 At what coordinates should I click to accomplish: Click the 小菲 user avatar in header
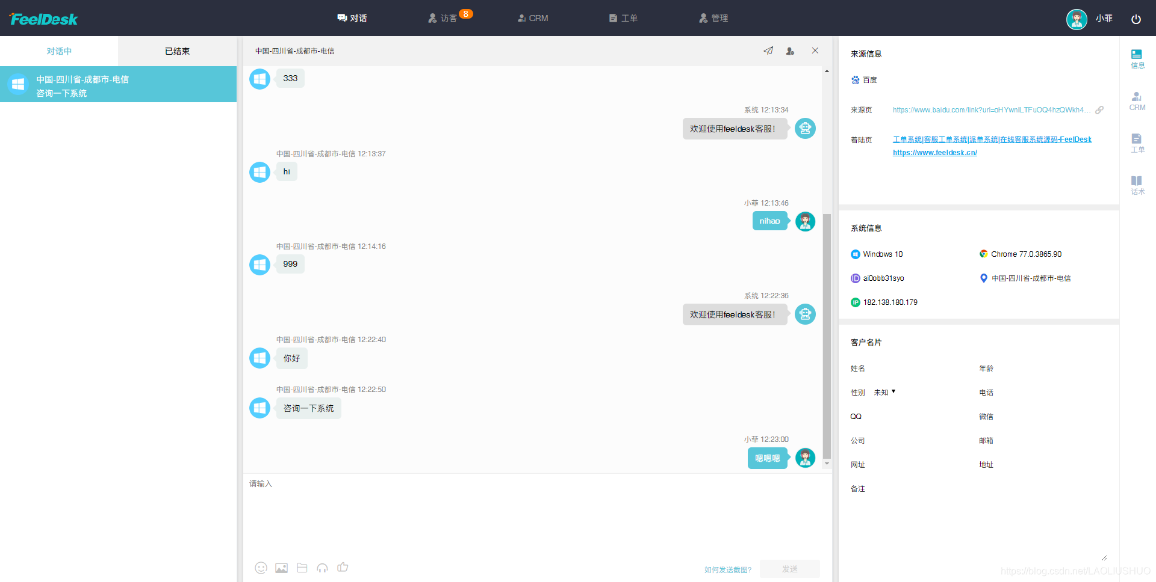1077,19
